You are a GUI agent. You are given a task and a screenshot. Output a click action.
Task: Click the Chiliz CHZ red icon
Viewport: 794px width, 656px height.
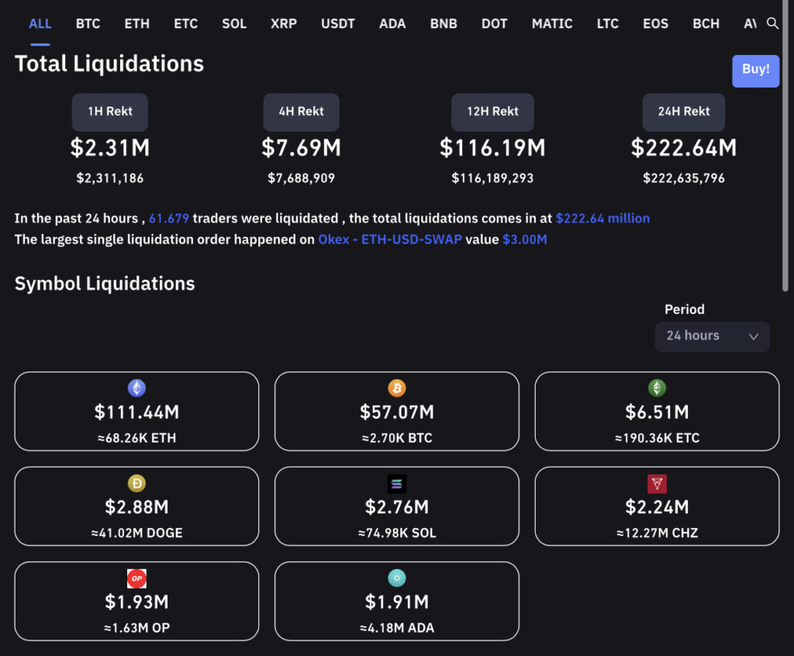657,484
